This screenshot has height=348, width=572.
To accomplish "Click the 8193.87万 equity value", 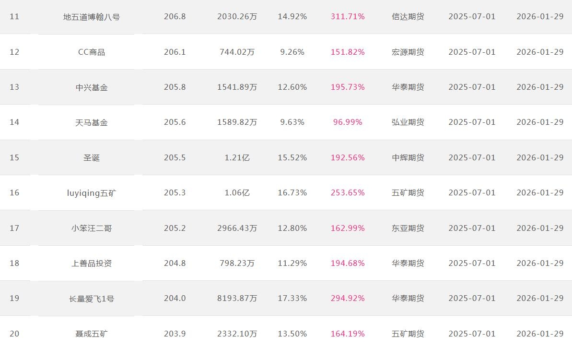I will pos(237,299).
